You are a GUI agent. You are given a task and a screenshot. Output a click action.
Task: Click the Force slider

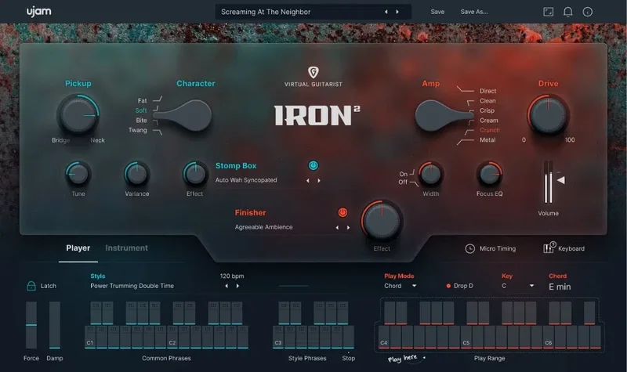[31, 325]
